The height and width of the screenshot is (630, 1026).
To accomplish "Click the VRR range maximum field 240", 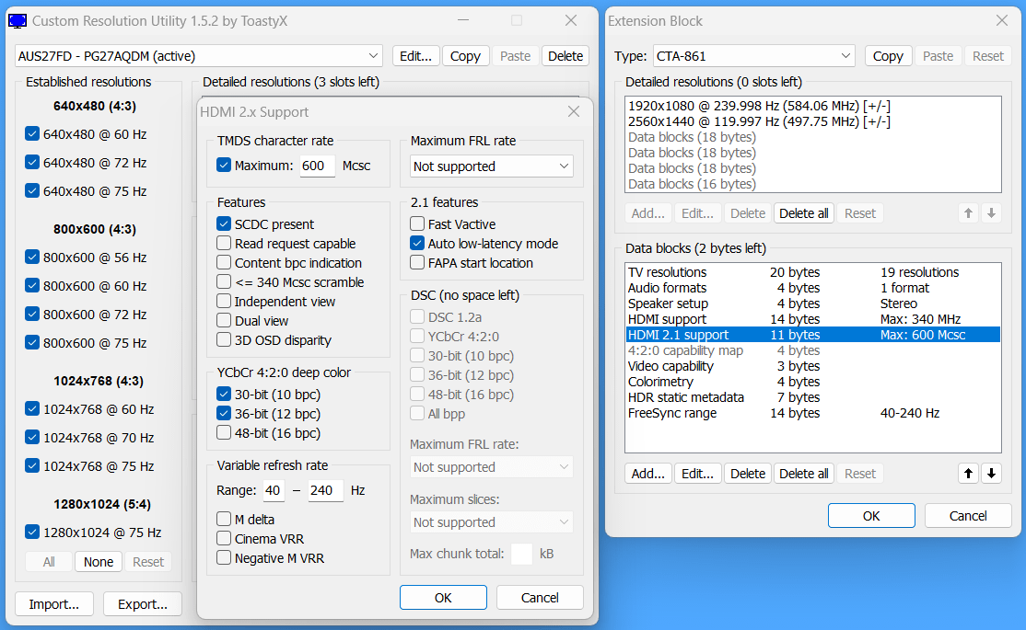I will [x=325, y=490].
